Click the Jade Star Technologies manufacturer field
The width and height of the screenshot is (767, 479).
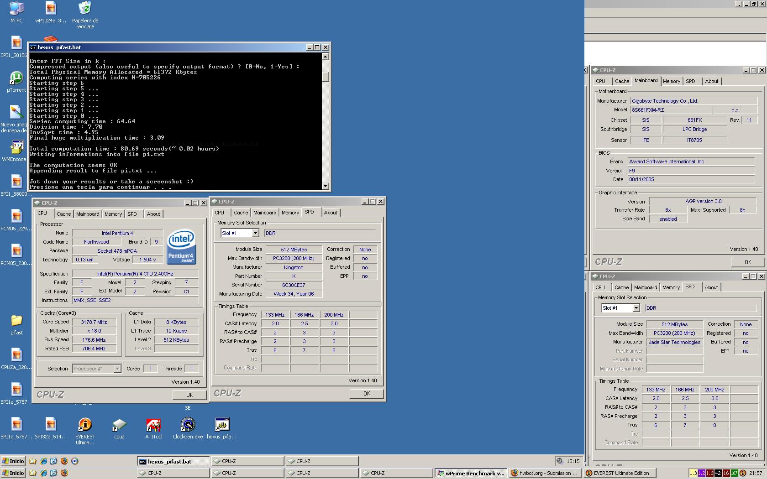pos(674,342)
